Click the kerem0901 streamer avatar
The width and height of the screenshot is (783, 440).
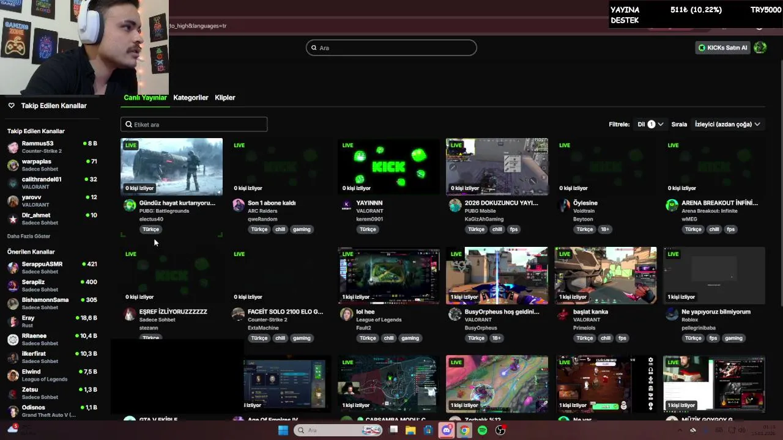click(347, 205)
